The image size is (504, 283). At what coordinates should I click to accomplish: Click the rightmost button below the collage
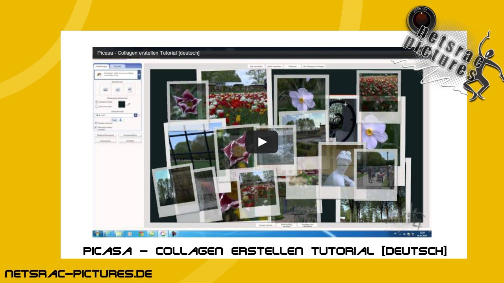(307, 225)
